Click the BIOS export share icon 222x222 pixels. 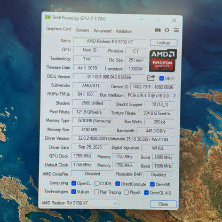(x=151, y=78)
